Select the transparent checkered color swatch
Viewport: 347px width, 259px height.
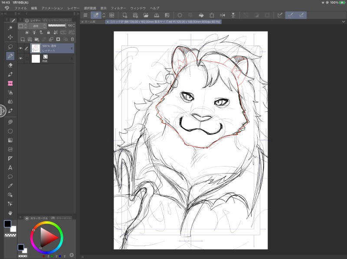click(x=10, y=235)
